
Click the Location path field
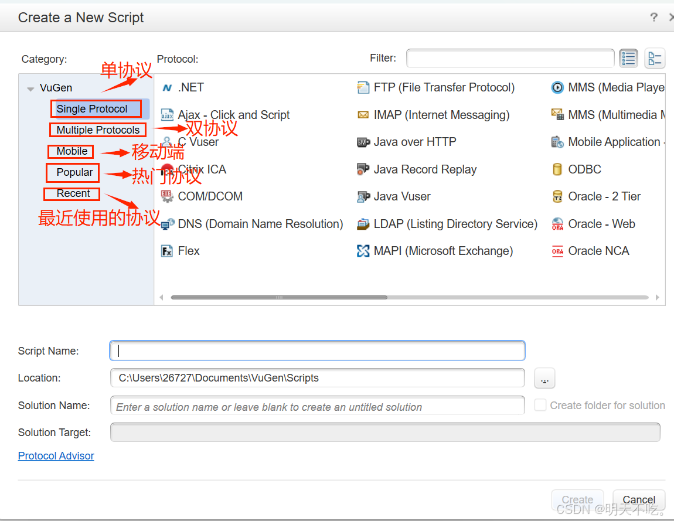(317, 378)
